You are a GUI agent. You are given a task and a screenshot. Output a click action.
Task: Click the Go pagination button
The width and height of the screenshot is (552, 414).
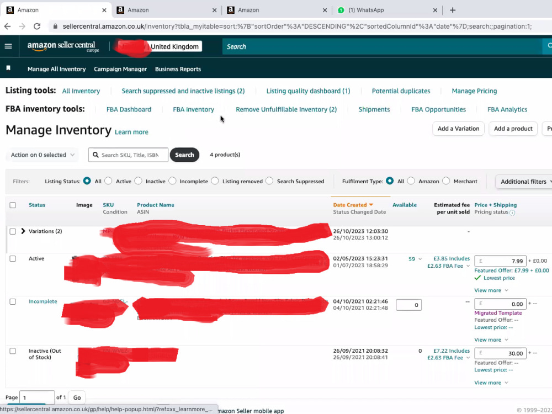click(x=77, y=397)
